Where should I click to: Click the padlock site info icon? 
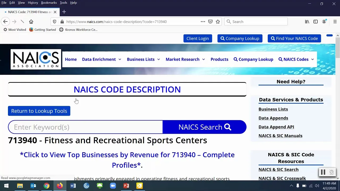[62, 22]
